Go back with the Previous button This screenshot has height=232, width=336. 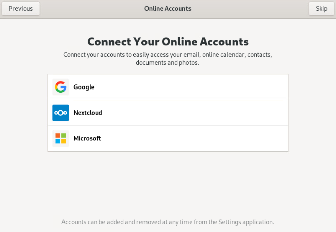click(x=21, y=9)
